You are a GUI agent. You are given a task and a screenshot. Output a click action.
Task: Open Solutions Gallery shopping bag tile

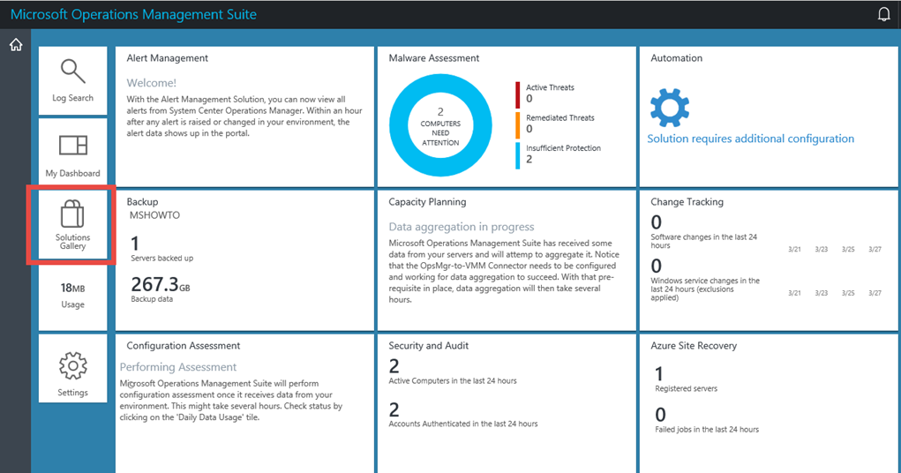tap(73, 225)
